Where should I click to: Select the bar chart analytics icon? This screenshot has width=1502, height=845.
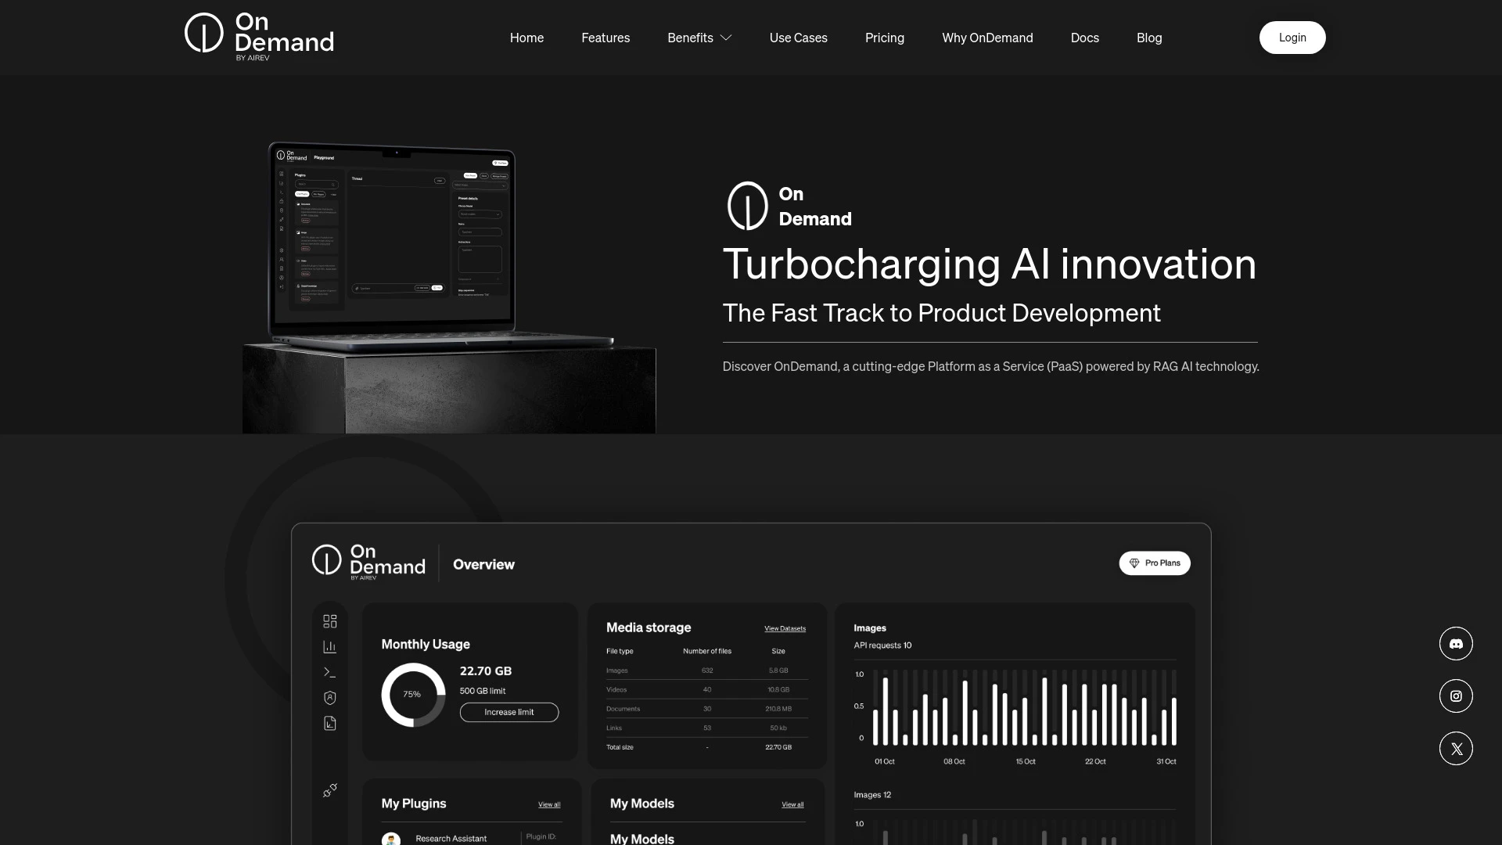pos(329,645)
